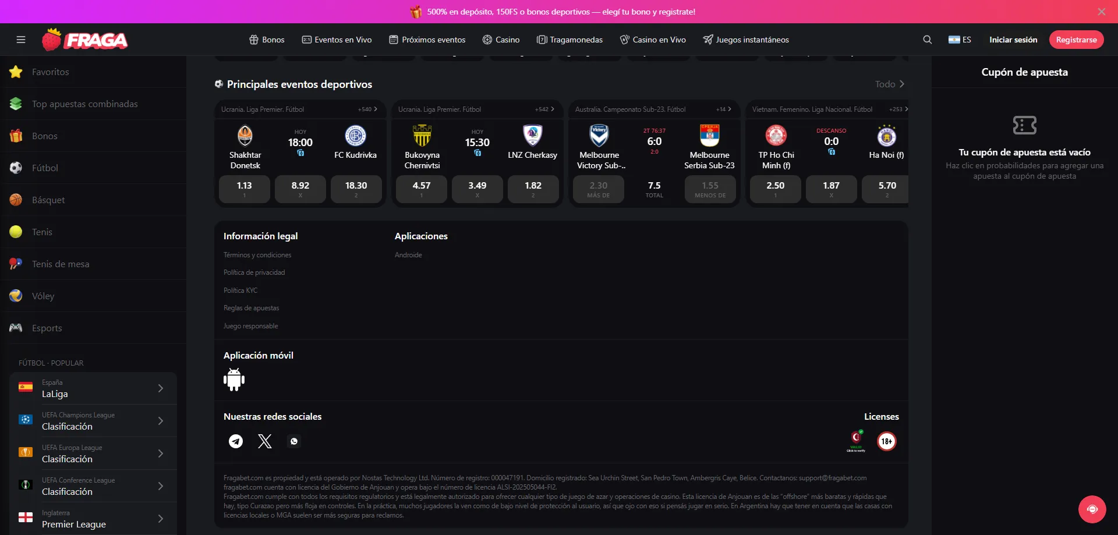Expand the +542 markets for Bukovyna match
Image resolution: width=1118 pixels, height=535 pixels.
544,109
